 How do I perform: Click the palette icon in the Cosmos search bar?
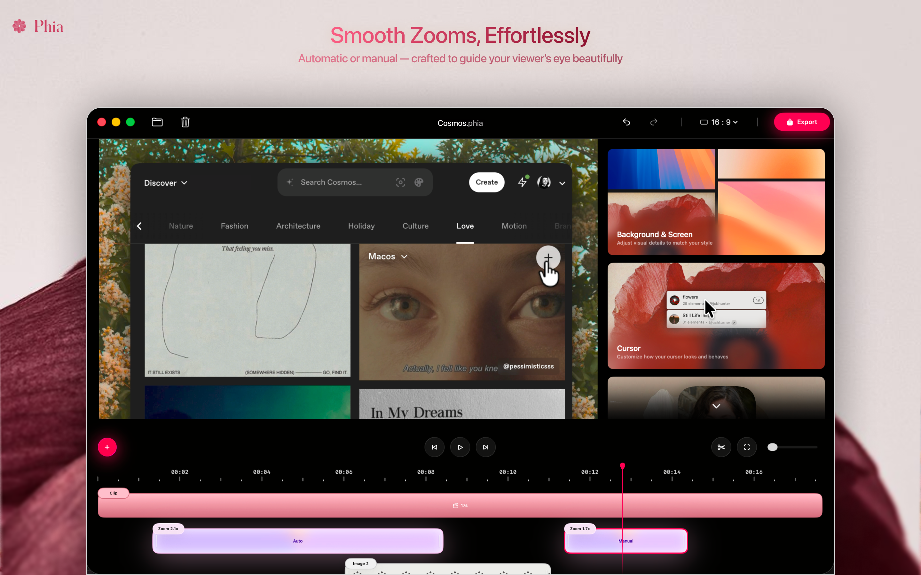point(419,182)
